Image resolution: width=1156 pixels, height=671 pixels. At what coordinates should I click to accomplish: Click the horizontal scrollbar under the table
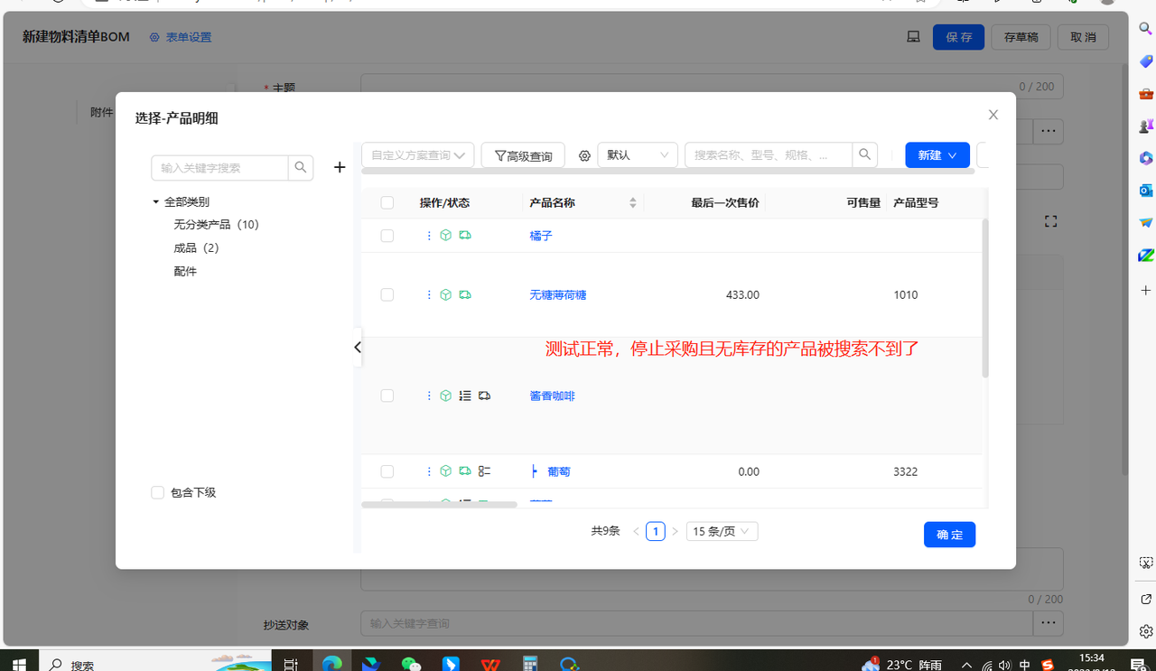point(439,505)
